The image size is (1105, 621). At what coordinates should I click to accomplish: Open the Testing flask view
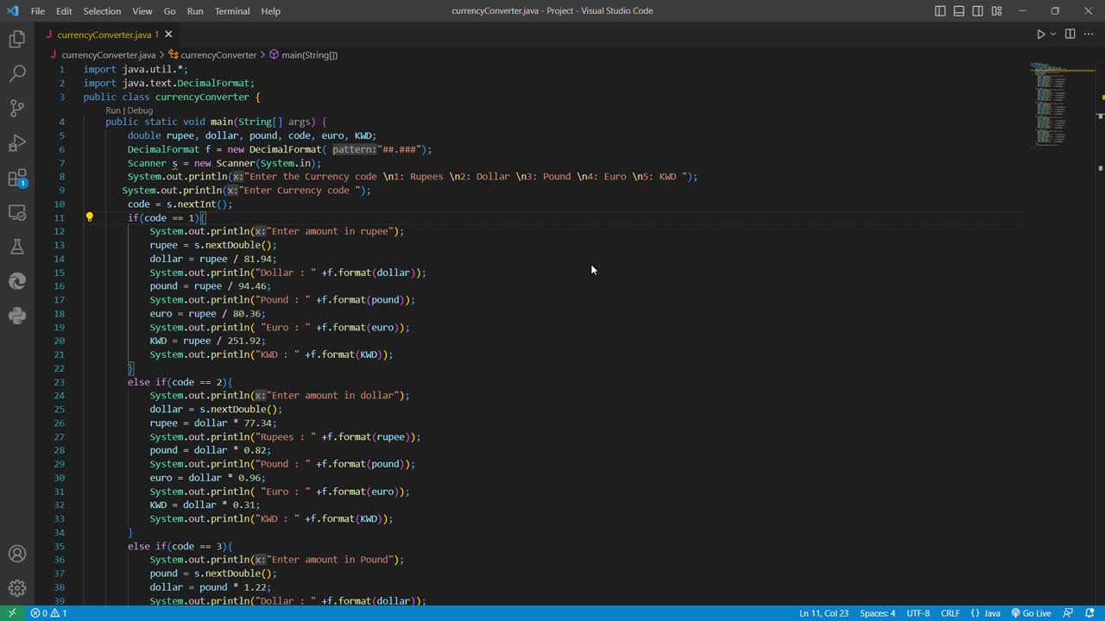pos(17,247)
